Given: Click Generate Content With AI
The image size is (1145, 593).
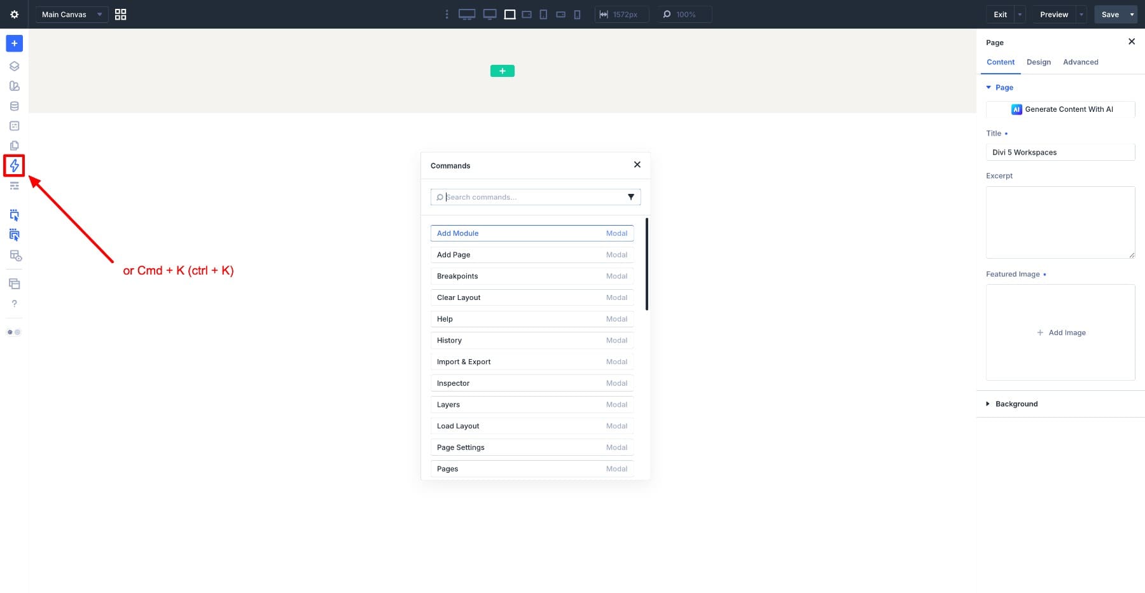Looking at the screenshot, I should (1060, 109).
